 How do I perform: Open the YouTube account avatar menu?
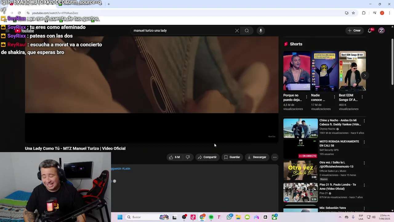coord(381,31)
